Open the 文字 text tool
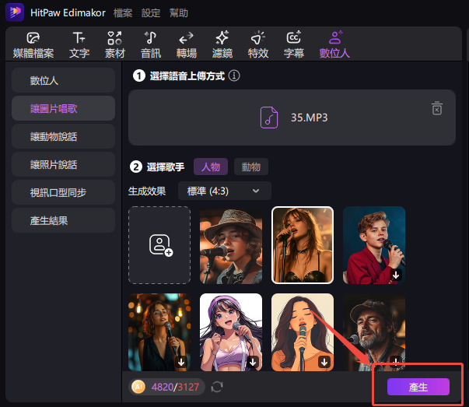Viewport: 469px width, 407px height. (x=79, y=45)
